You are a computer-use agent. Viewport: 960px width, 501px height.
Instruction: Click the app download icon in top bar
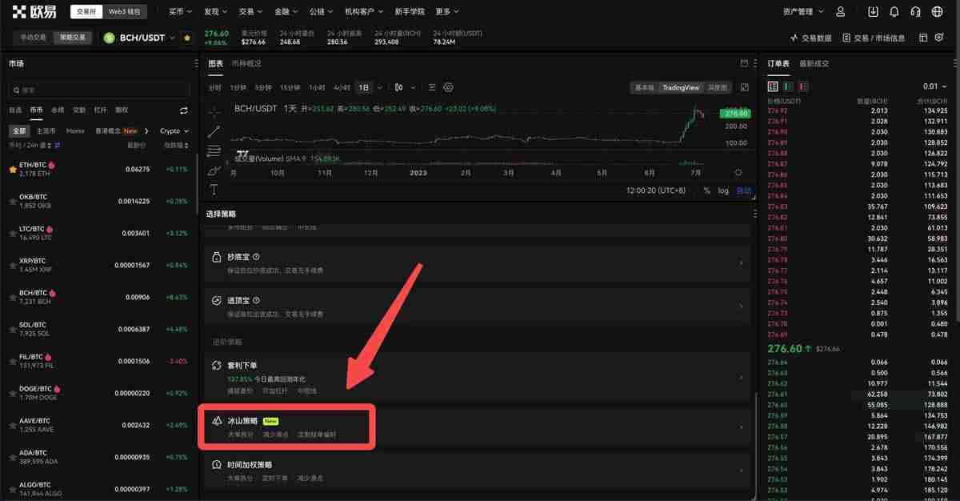click(x=874, y=11)
